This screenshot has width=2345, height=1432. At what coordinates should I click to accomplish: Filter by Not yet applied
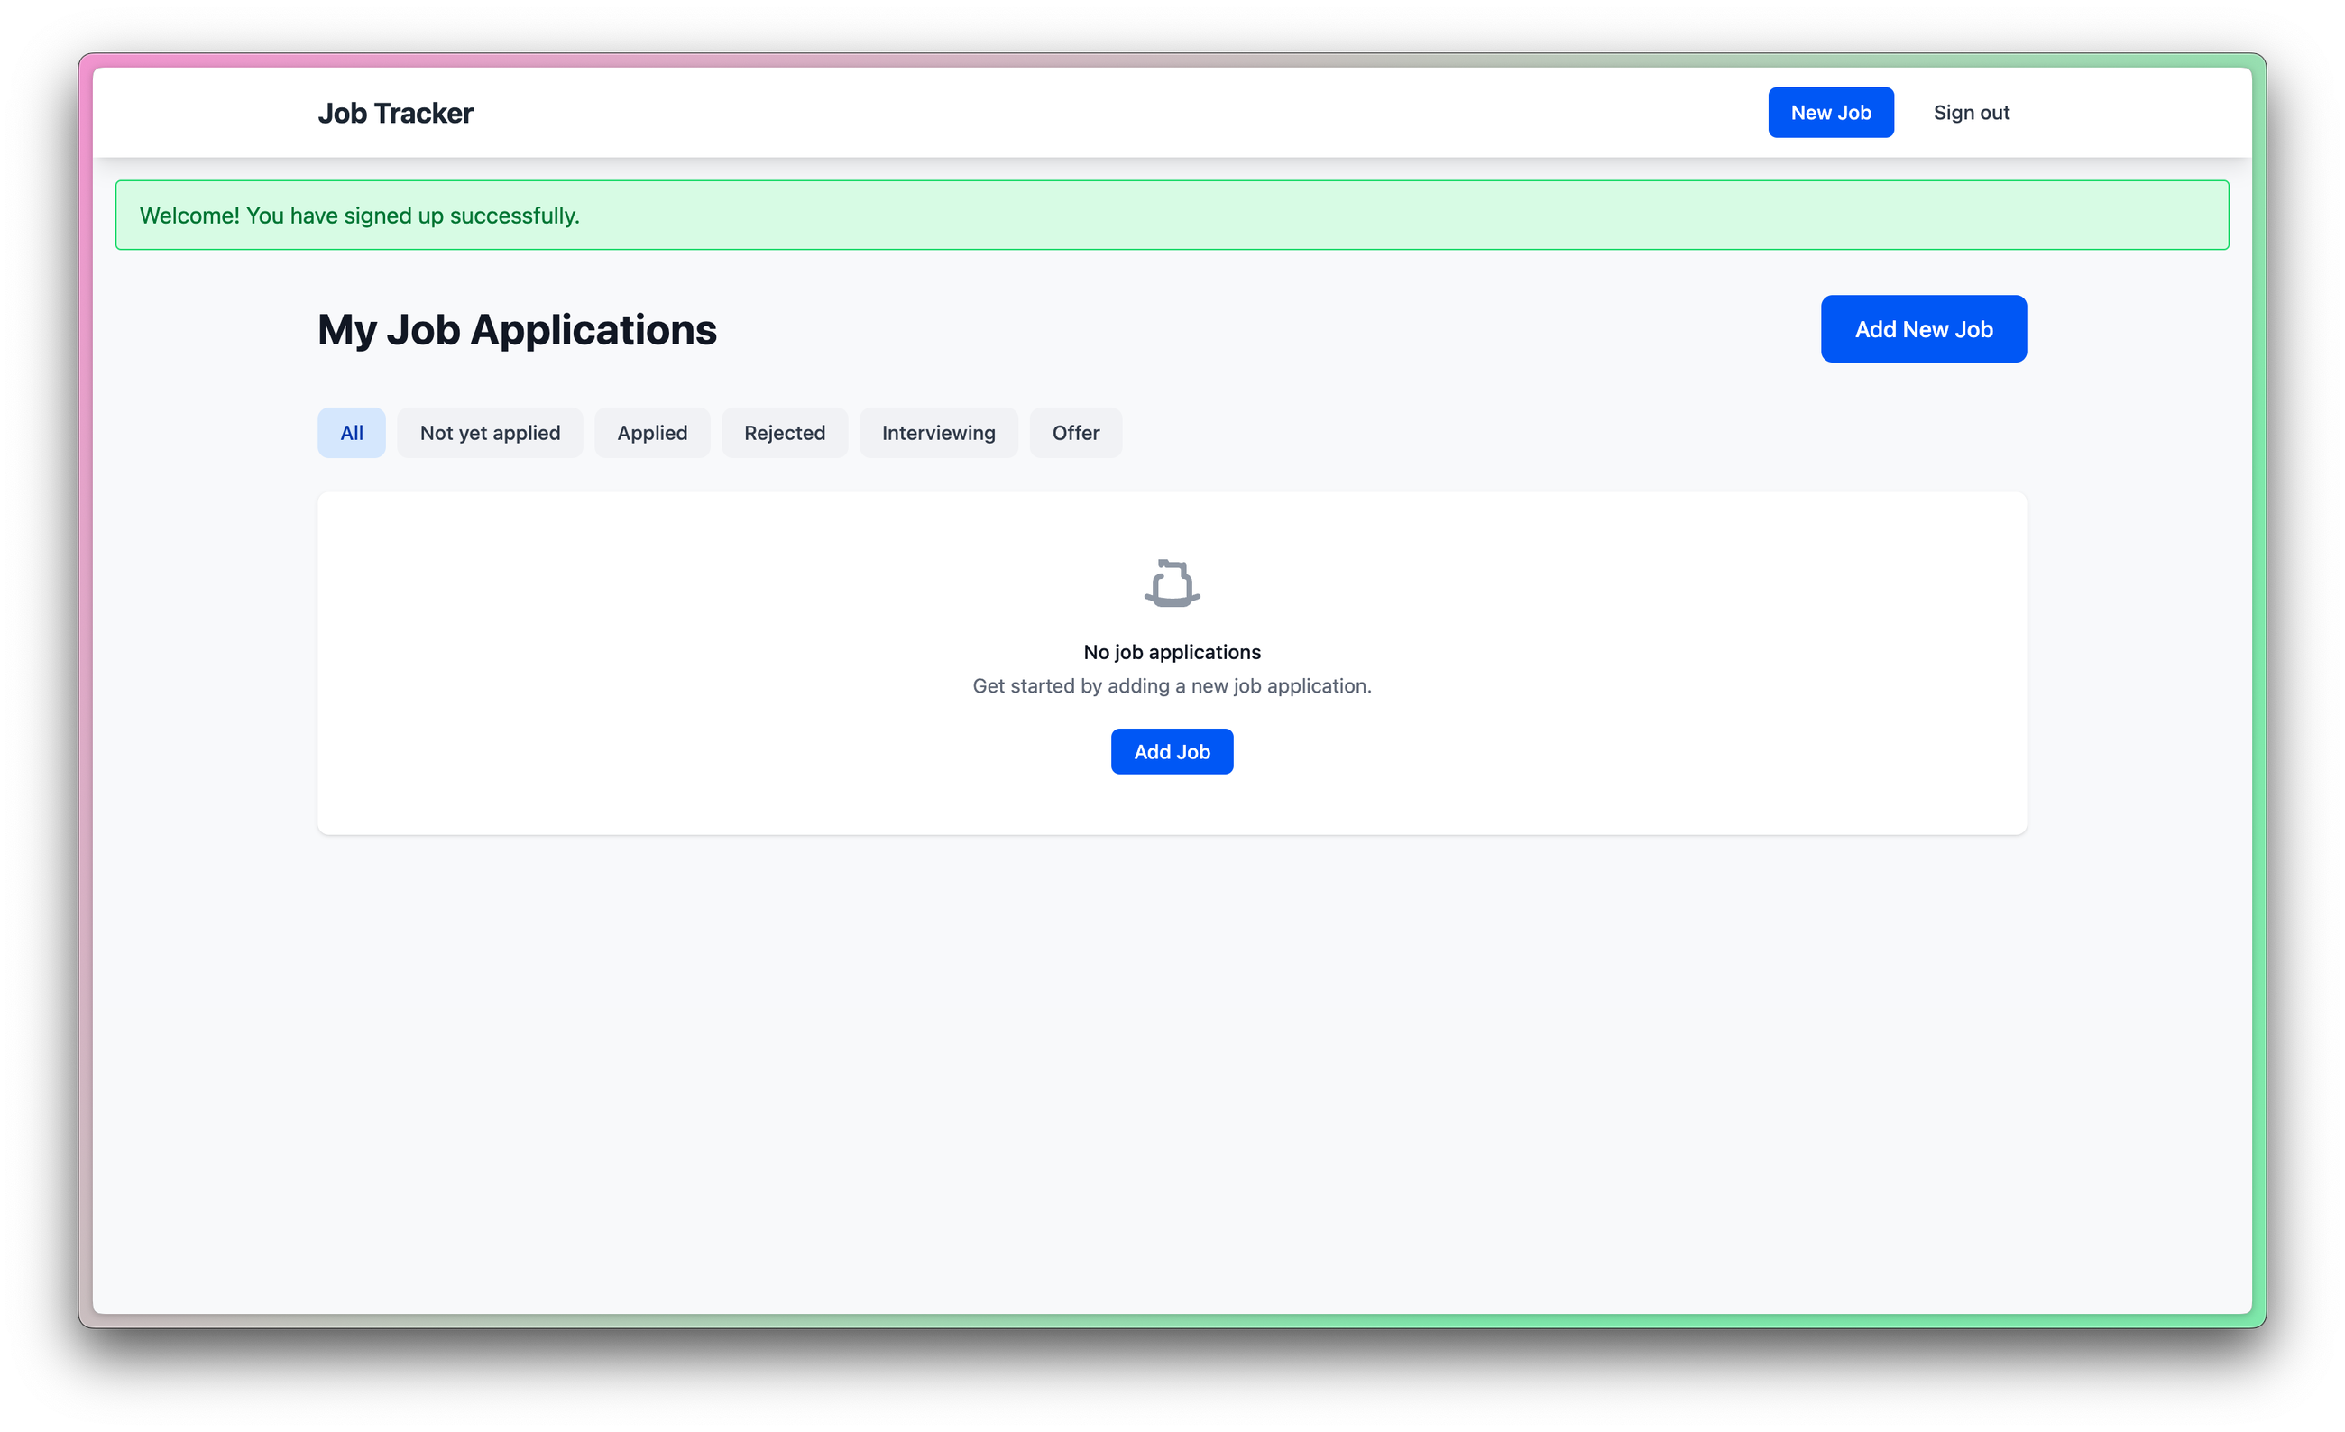click(x=489, y=433)
